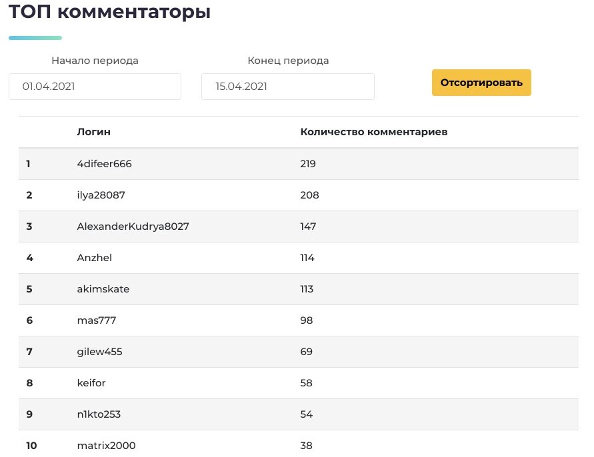Open the gilew455 entry
This screenshot has width=594, height=457.
click(x=99, y=352)
